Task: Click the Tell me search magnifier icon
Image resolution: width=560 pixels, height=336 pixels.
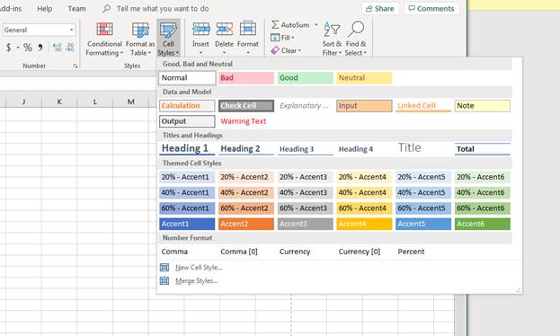Action: (x=106, y=9)
